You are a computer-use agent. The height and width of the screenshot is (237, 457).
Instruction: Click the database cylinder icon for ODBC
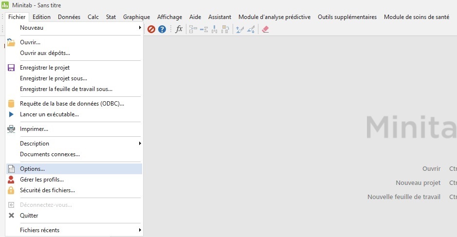click(x=11, y=104)
